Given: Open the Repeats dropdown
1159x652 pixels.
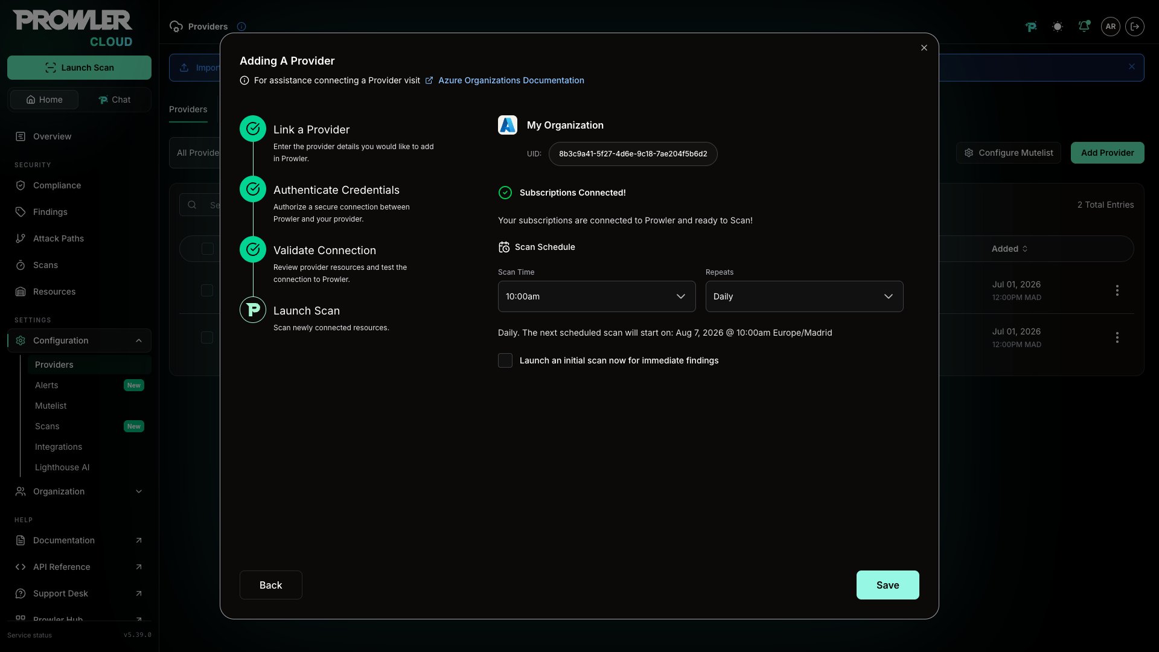Looking at the screenshot, I should pos(804,296).
